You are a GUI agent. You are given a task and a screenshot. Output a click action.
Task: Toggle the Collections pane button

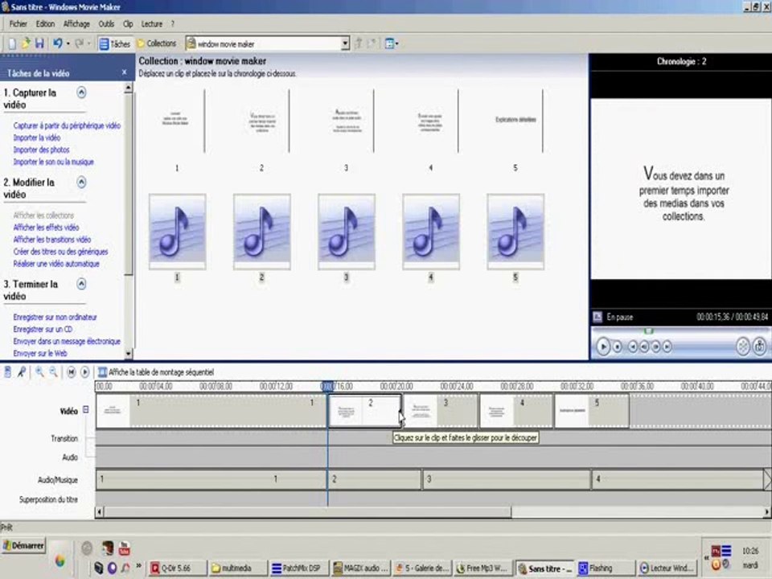tap(156, 43)
